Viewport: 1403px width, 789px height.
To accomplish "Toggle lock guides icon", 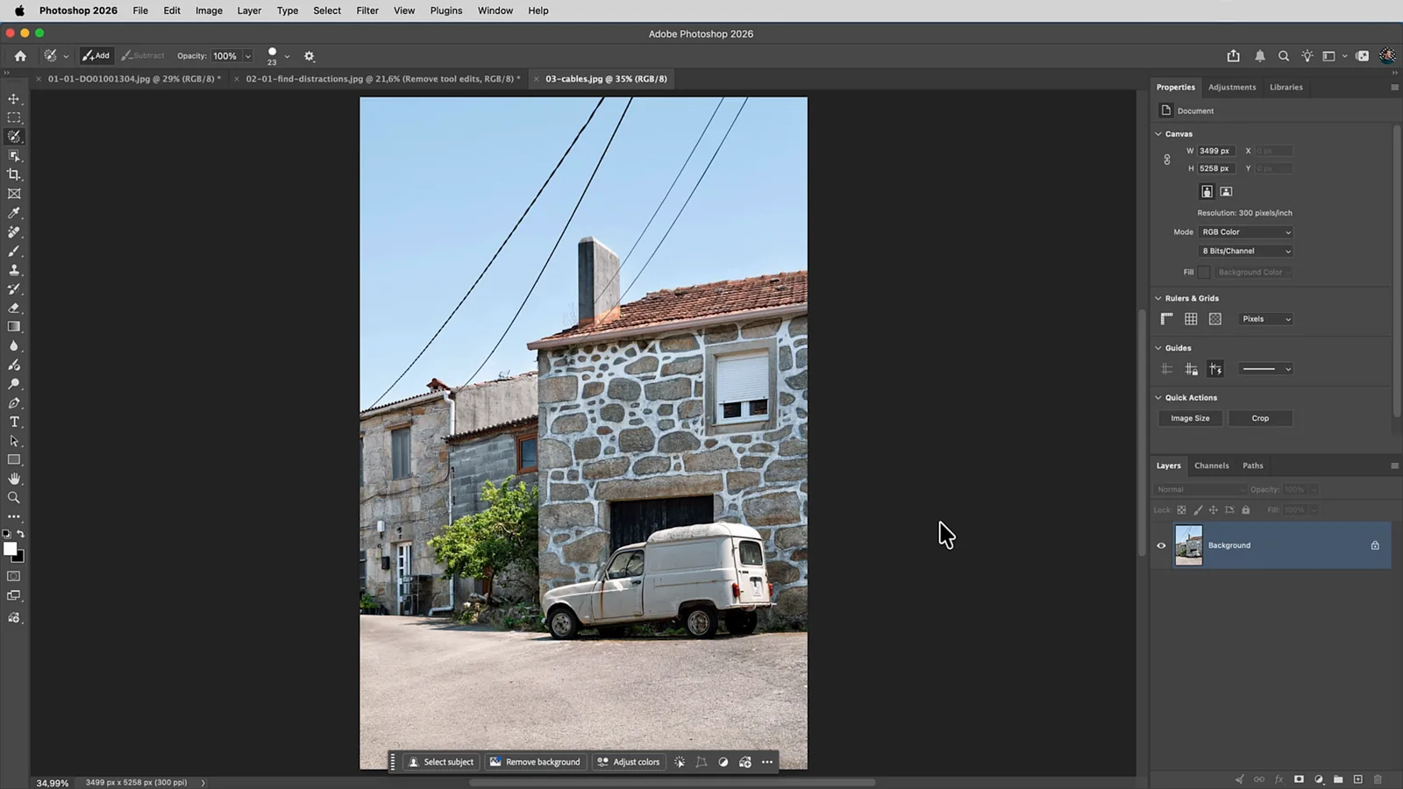I will pyautogui.click(x=1191, y=369).
